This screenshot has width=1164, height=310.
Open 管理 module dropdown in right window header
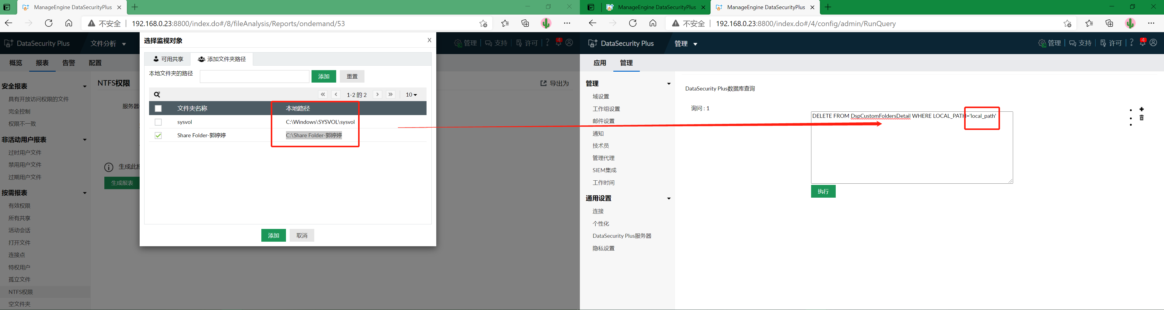pyautogui.click(x=686, y=44)
